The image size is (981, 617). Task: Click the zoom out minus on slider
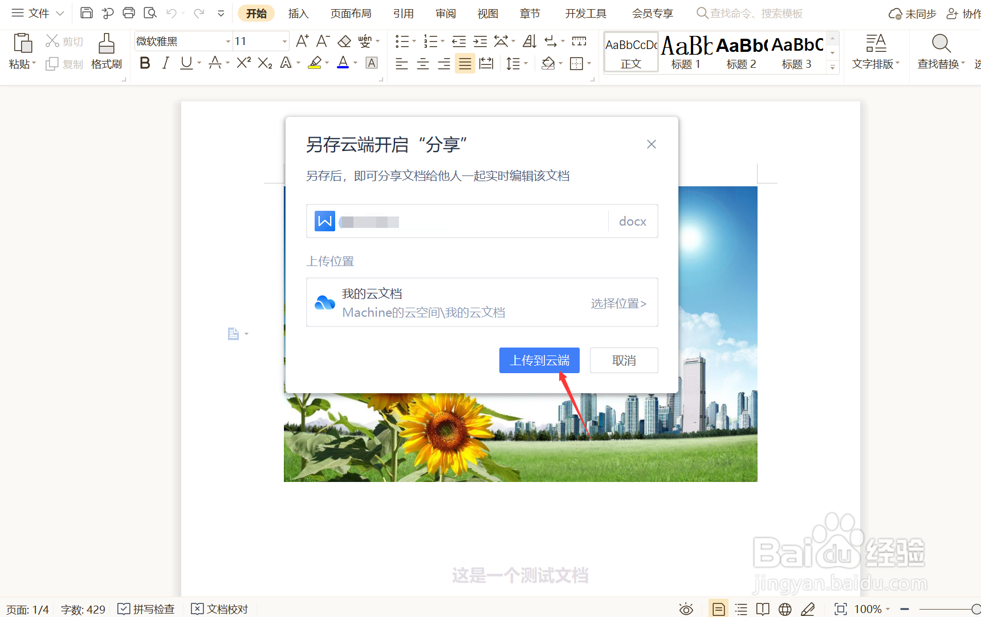coord(905,609)
